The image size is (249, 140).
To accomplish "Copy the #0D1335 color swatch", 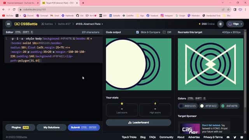I will [x=188, y=106].
